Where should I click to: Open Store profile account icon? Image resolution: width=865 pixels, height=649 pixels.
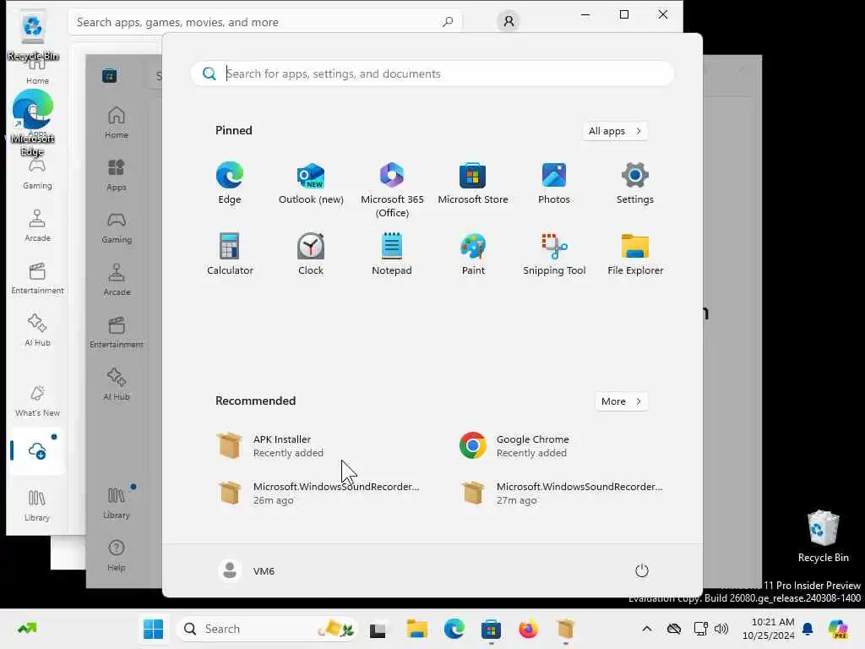point(508,21)
